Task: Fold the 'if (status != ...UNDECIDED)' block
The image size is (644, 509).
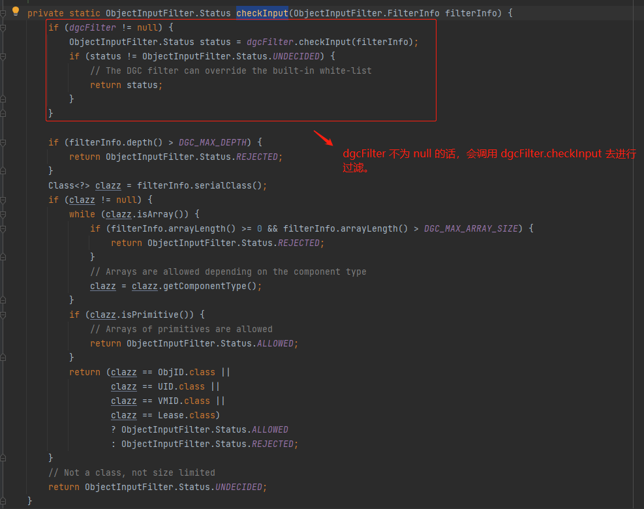Action: click(3, 56)
